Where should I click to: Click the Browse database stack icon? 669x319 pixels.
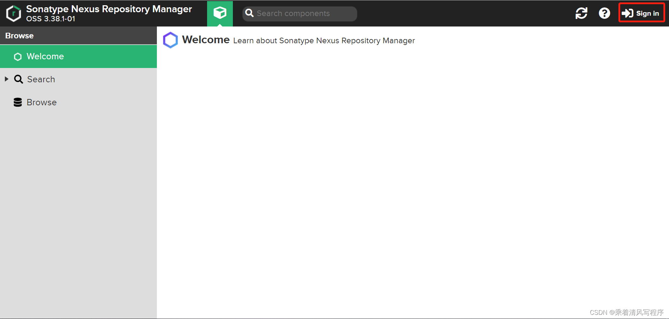point(18,102)
